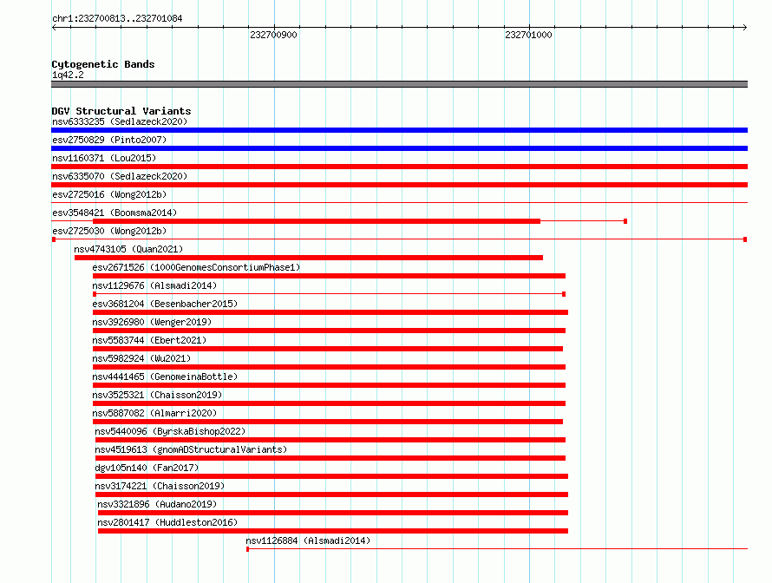This screenshot has width=772, height=583.
Task: Click the right end marker of esv2725030
Action: point(745,239)
